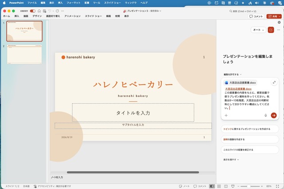284x189 pixels.
Task: Start slideshow from status bar icon
Action: tap(233, 186)
